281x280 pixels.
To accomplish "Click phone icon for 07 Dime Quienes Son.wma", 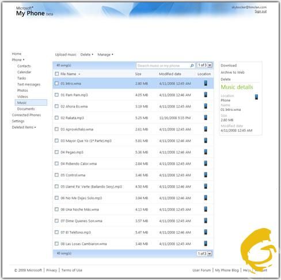I will (206, 221).
